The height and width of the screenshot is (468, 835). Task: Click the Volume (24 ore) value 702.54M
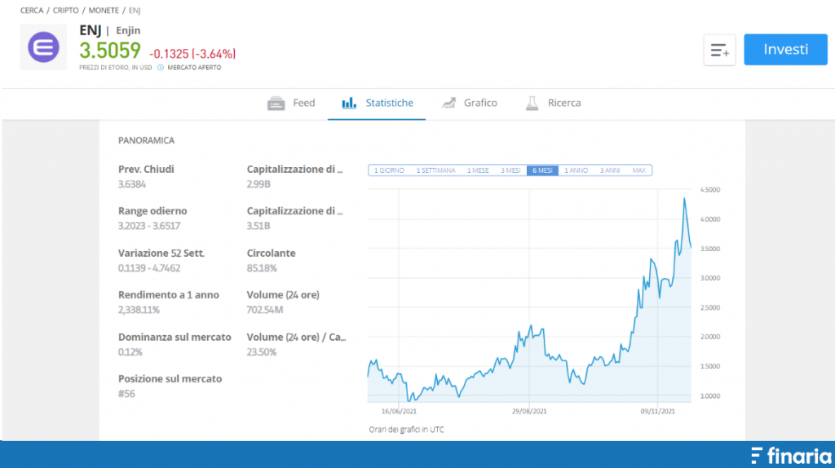point(265,310)
